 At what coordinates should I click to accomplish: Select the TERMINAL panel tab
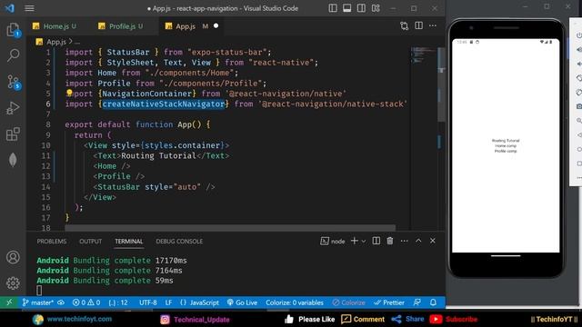(x=129, y=241)
